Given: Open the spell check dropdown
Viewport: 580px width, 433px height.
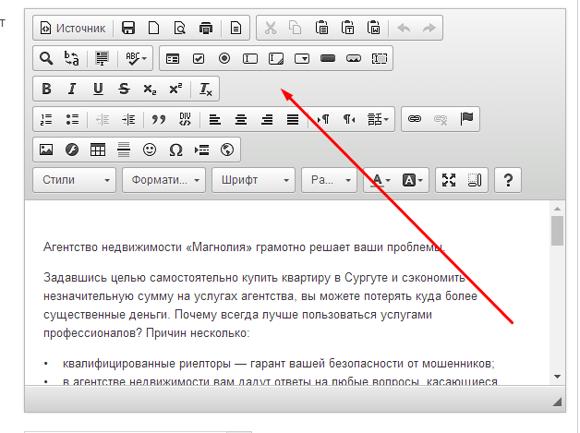Looking at the screenshot, I should tap(136, 58).
